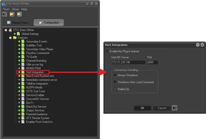Collapse the Features tree branch
Screen dimensions: 206x139
[10, 38]
